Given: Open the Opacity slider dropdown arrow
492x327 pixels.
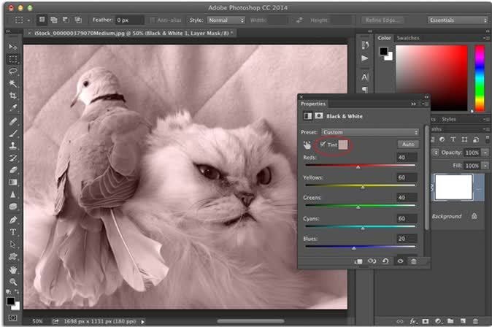Looking at the screenshot, I should coord(485,153).
